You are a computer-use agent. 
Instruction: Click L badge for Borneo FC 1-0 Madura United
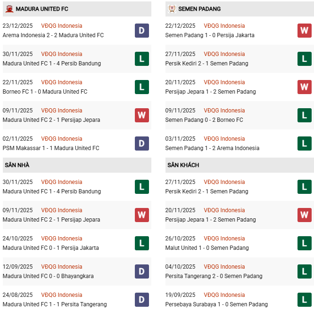coord(141,87)
